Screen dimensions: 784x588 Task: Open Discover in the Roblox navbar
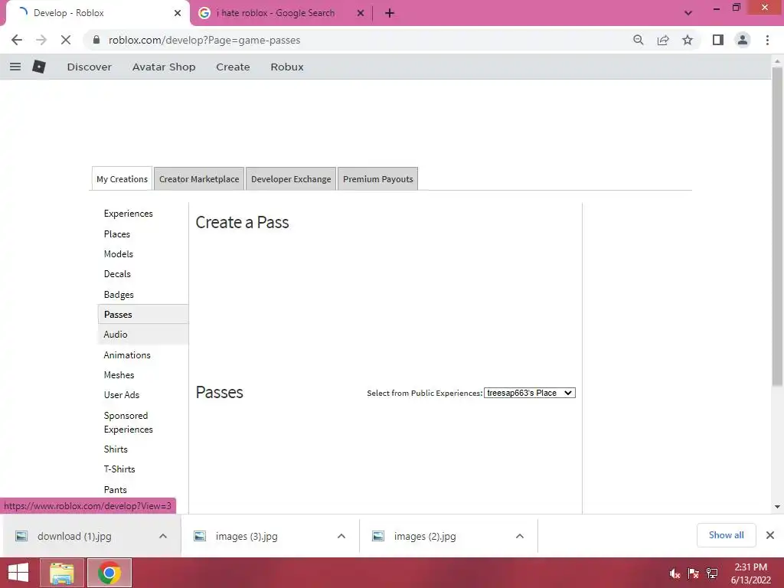[x=89, y=67]
